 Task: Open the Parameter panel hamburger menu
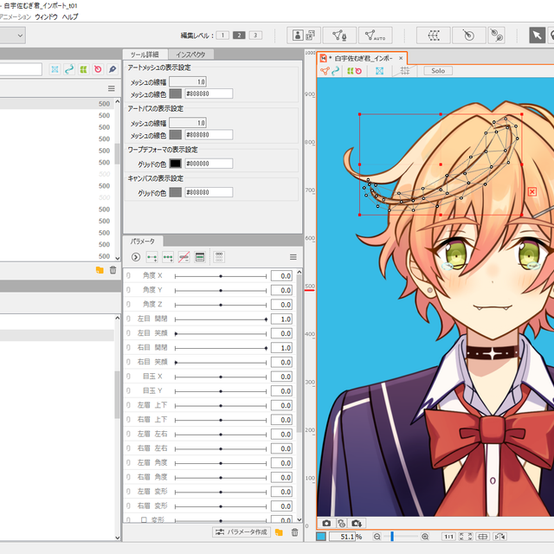(x=293, y=257)
